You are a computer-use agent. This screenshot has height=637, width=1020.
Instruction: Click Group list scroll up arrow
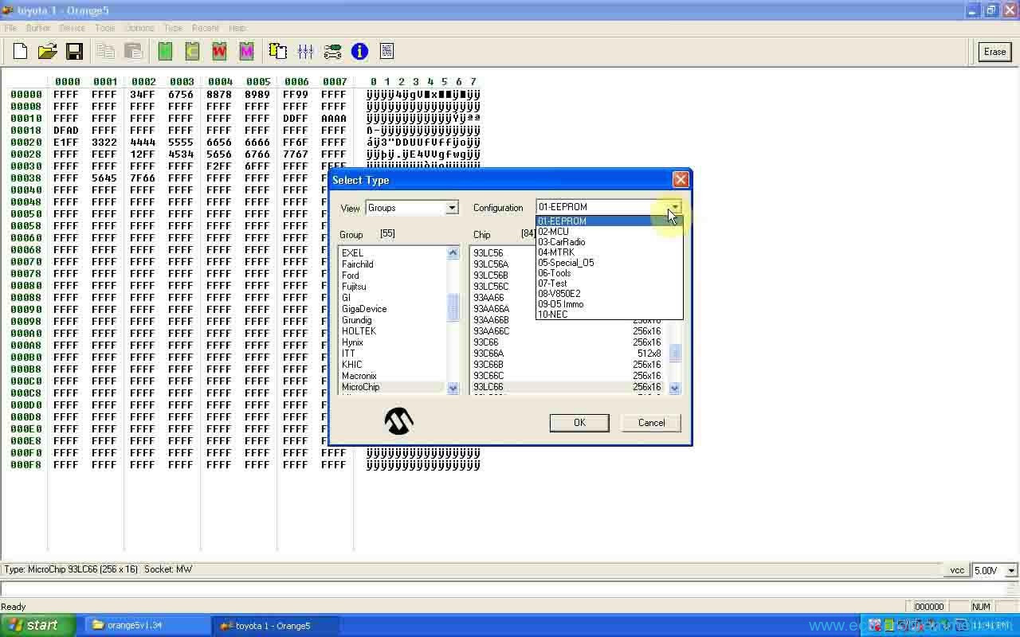pos(453,253)
